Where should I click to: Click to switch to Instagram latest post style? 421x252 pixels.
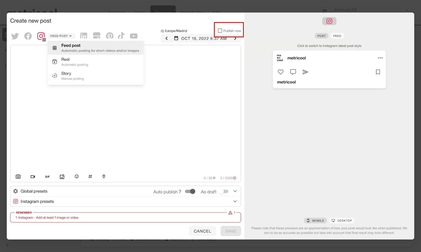[x=329, y=46]
